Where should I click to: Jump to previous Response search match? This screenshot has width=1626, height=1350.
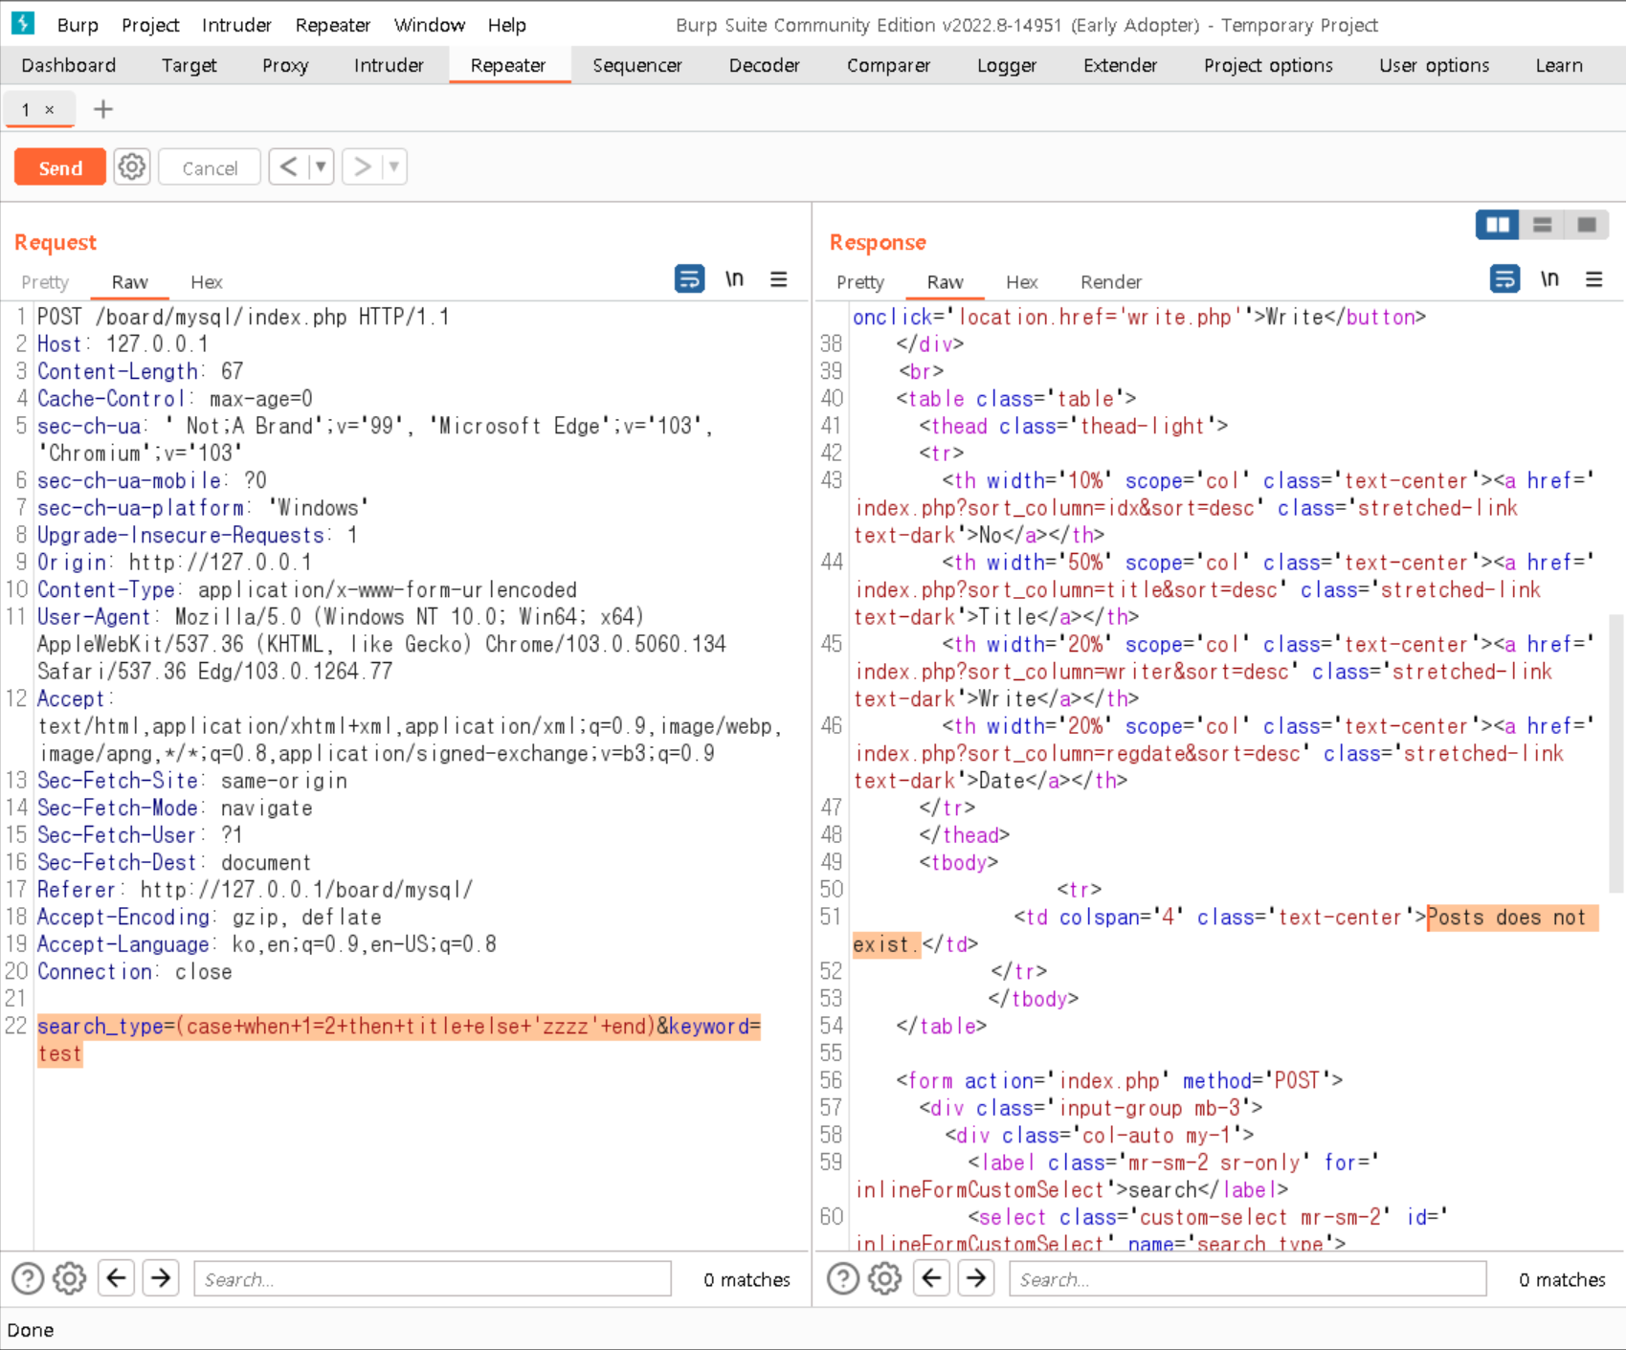tap(932, 1277)
